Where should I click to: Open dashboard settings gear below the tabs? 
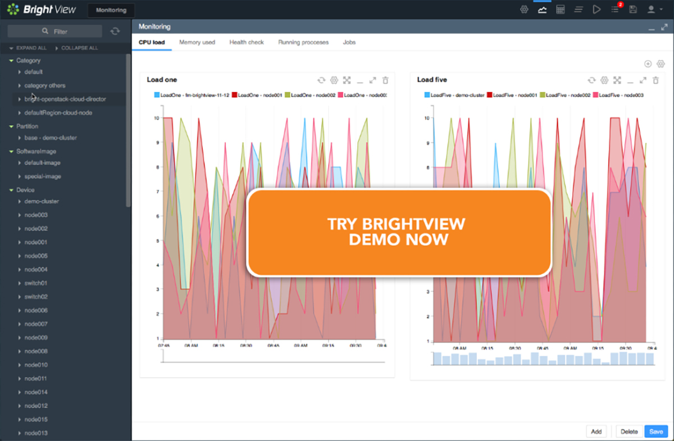click(661, 64)
